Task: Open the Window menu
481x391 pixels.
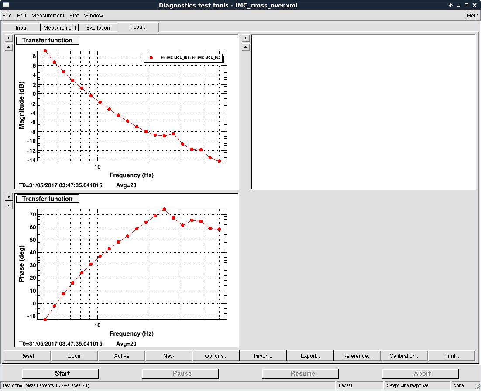Action: [93, 16]
